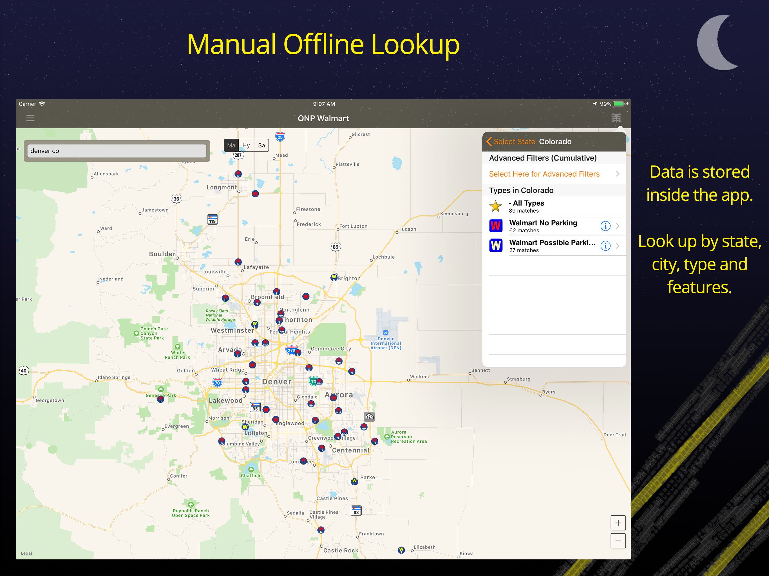Tap the gold star All Types icon
The image size is (769, 576).
click(x=495, y=206)
